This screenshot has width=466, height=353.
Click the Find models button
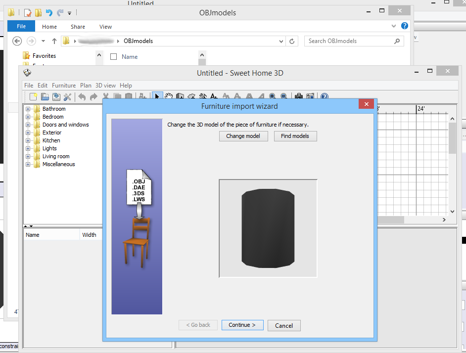(295, 136)
